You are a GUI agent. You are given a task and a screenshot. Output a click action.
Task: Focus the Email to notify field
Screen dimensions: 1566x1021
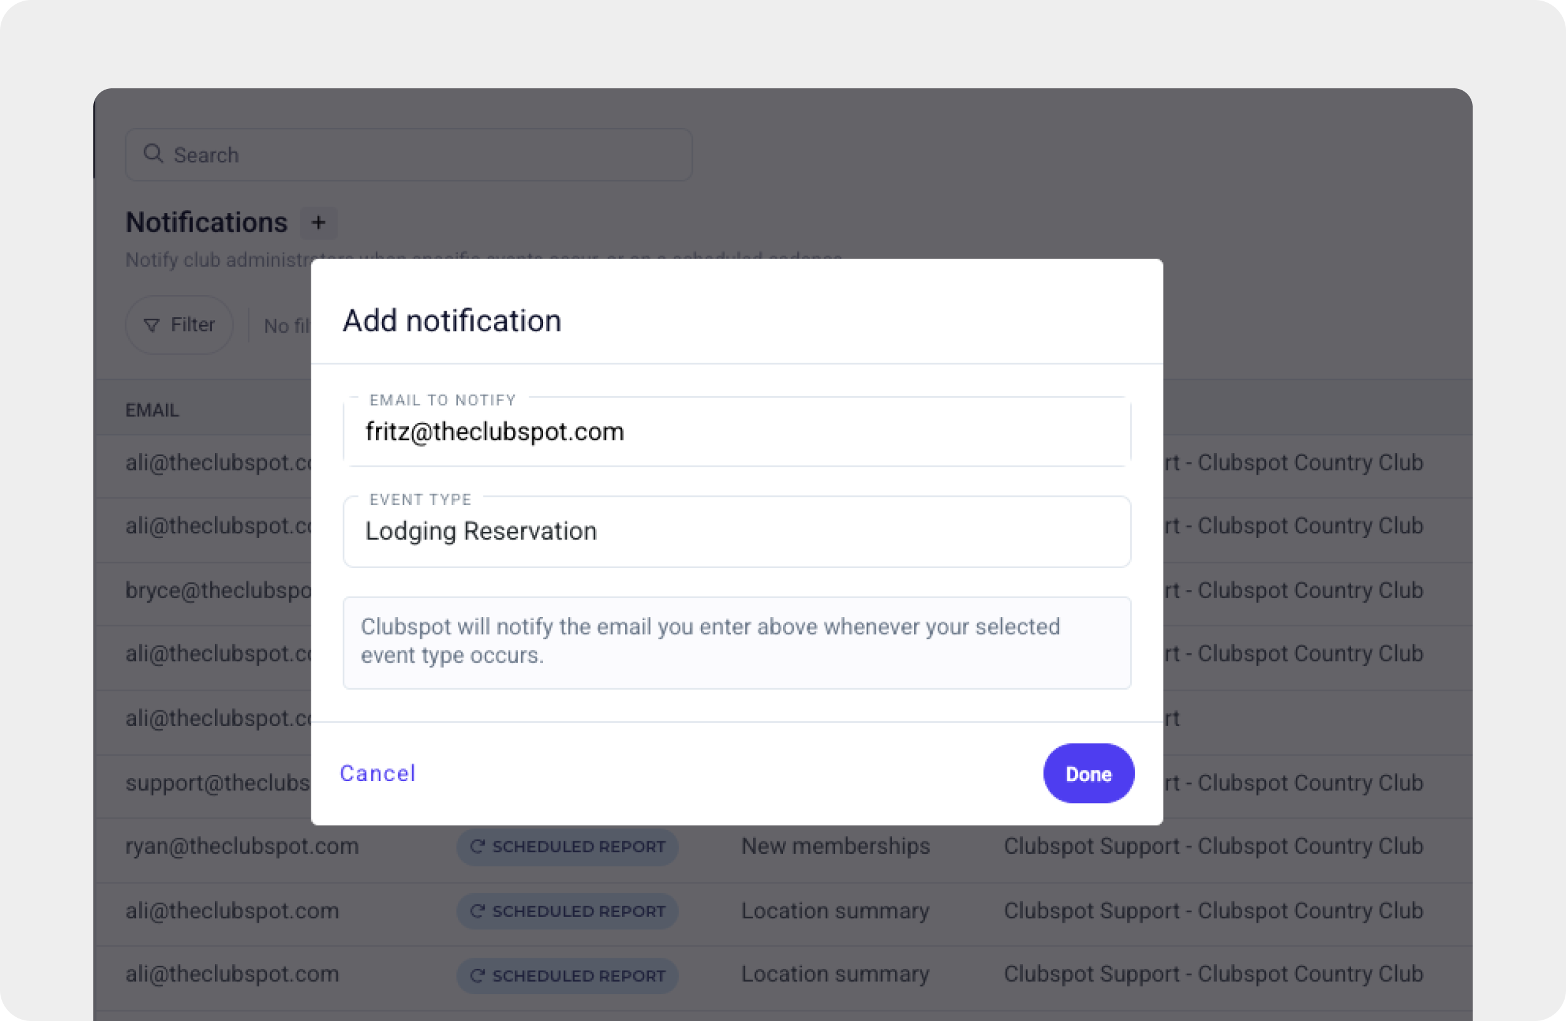tap(737, 432)
